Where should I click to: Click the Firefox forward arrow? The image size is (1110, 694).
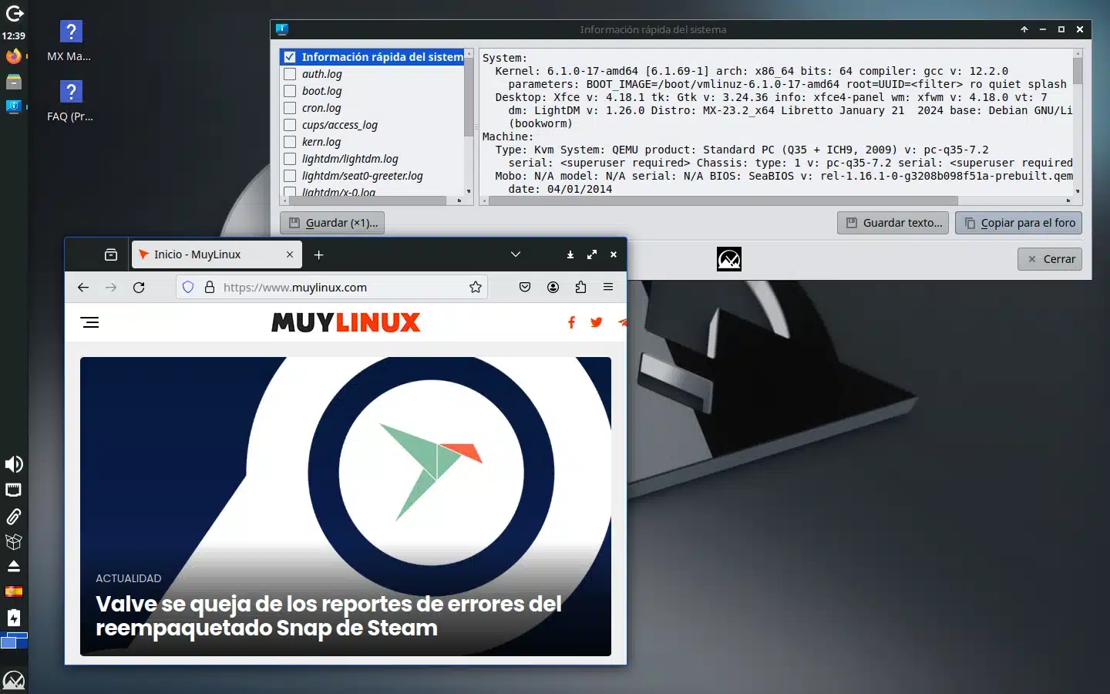click(x=111, y=287)
